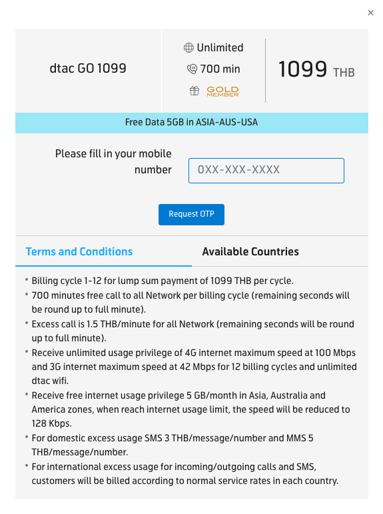Click the gift box reward icon
383x514 pixels.
(194, 91)
